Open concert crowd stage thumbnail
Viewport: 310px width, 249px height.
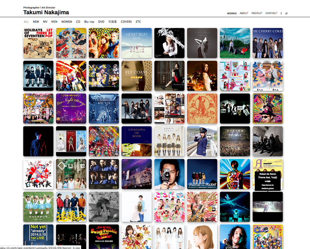coord(235,142)
